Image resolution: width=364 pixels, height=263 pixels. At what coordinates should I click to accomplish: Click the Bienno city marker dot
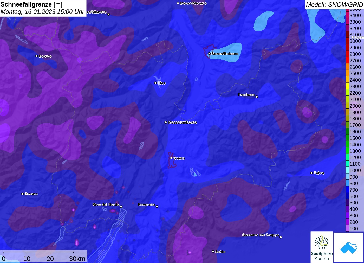(23, 194)
